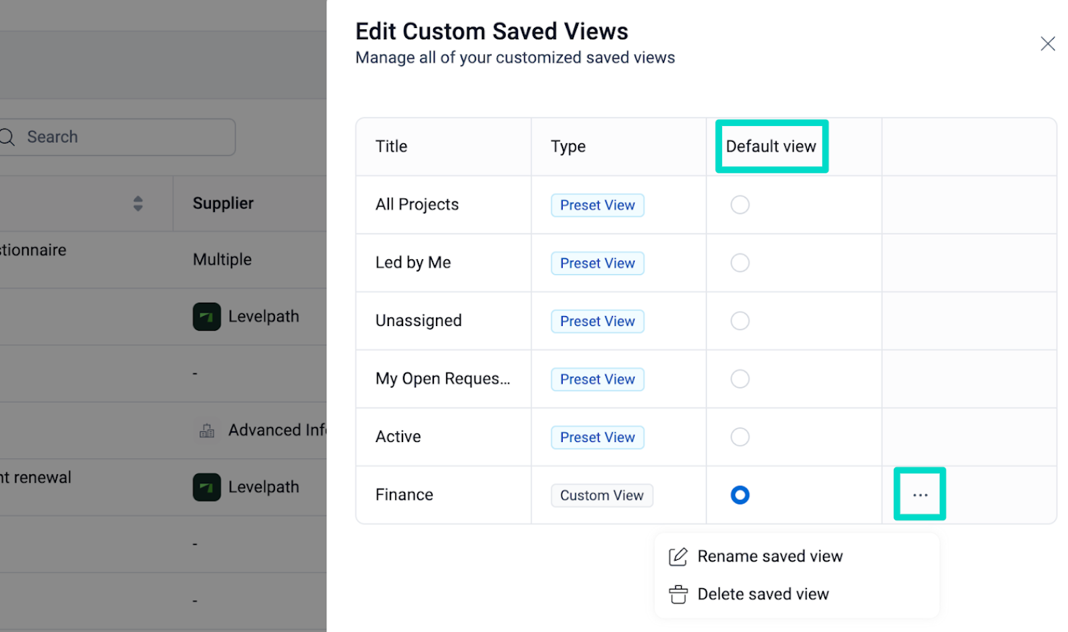Set Led by Me as default view
Viewport: 1068px width, 632px height.
740,263
